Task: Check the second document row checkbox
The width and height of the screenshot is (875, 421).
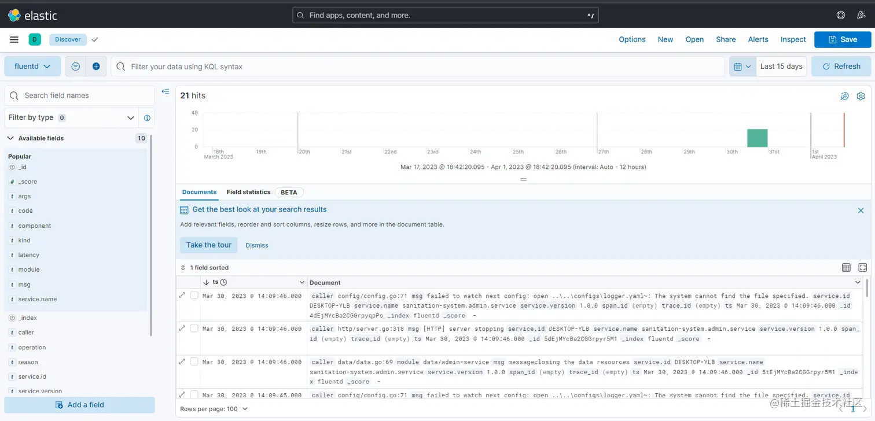Action: (194, 328)
